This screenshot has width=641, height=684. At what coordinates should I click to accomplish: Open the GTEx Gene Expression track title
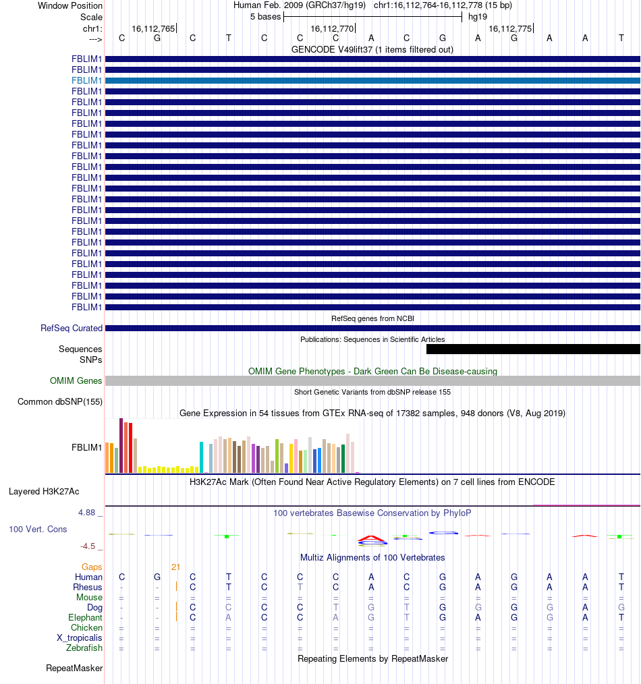point(372,413)
